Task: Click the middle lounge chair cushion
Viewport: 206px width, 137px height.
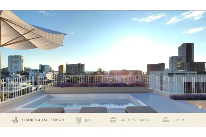Action: 93,110
